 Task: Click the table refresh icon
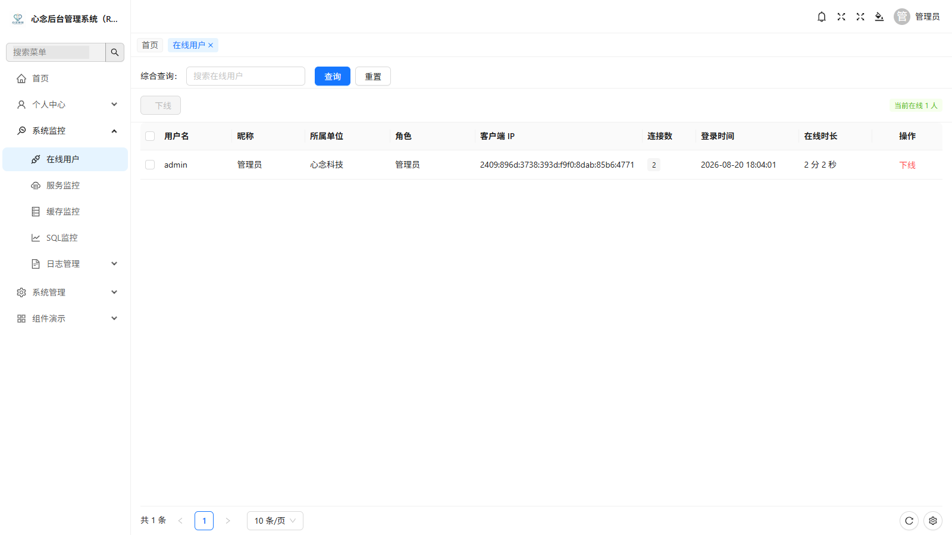[909, 521]
